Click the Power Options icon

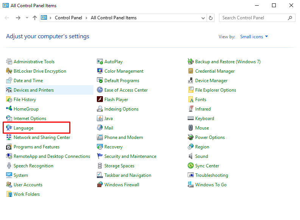(191, 137)
